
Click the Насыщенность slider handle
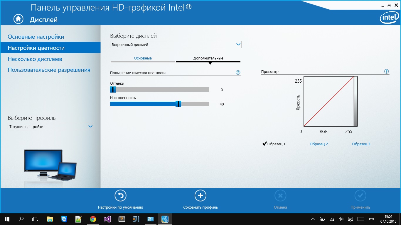(178, 104)
